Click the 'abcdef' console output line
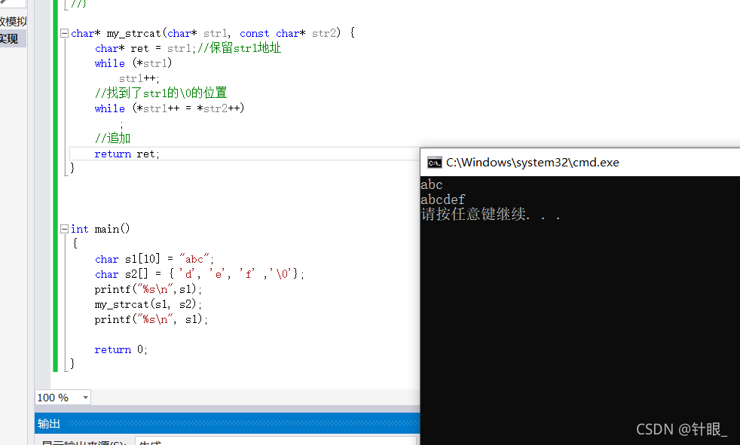 (442, 200)
